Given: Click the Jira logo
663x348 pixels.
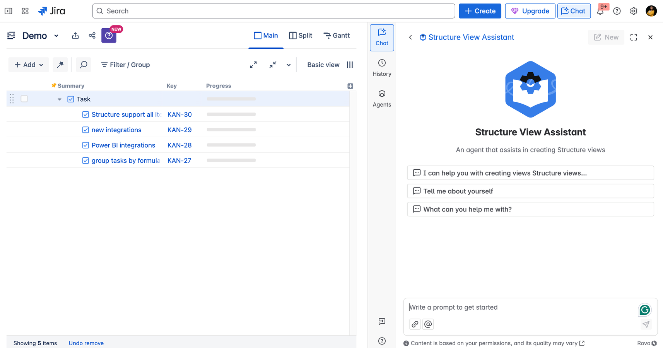Looking at the screenshot, I should 52,11.
